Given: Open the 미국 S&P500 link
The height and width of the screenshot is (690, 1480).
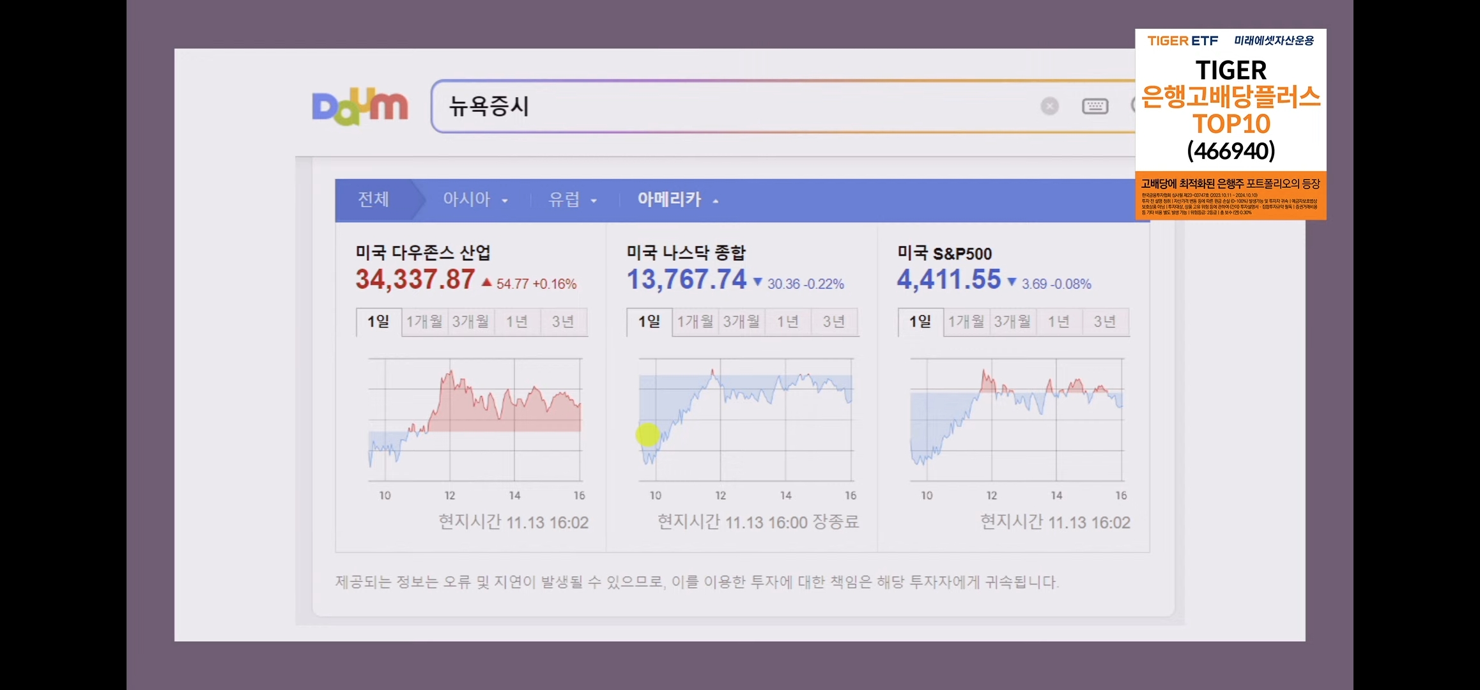Looking at the screenshot, I should [x=944, y=253].
